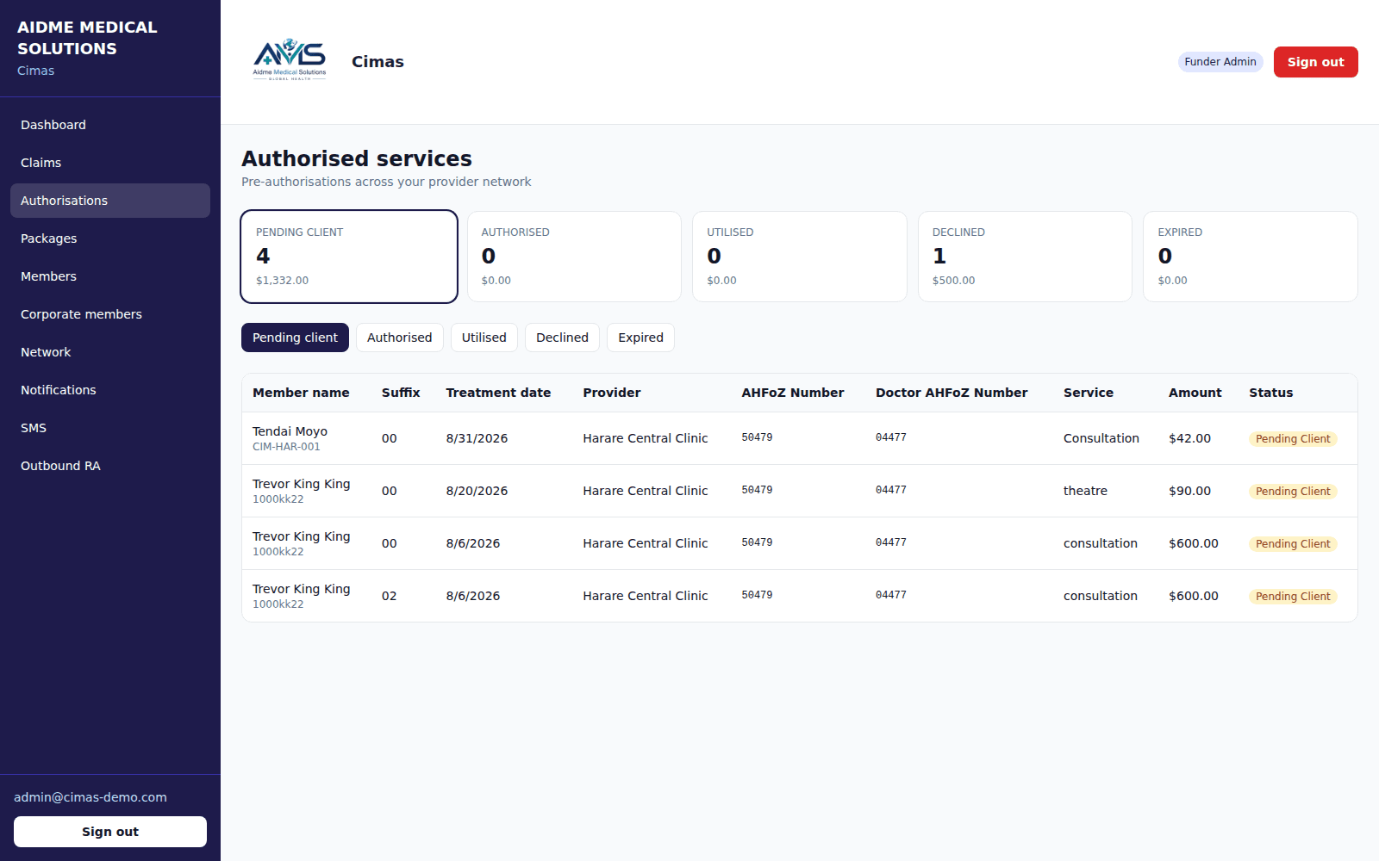Go to Network section
This screenshot has height=861, width=1379.
pos(110,352)
